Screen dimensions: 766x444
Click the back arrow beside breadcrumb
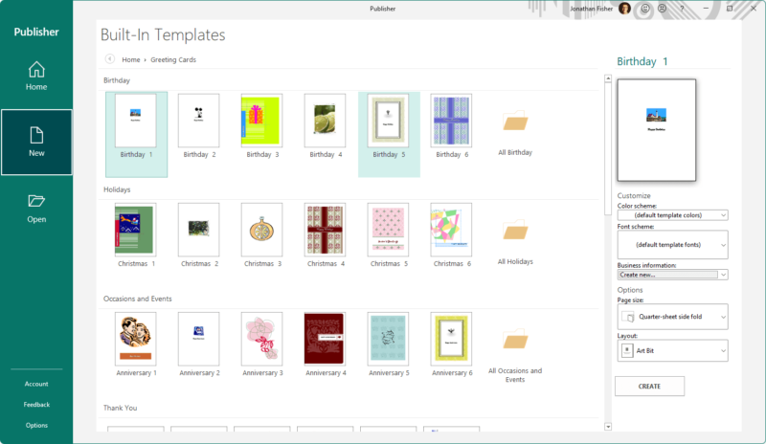pos(110,59)
